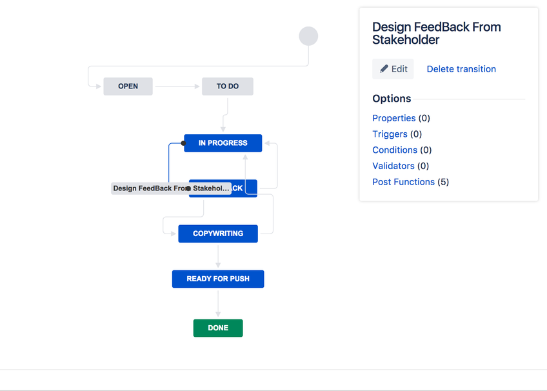
Task: Select the OPEN status node
Action: click(x=128, y=86)
